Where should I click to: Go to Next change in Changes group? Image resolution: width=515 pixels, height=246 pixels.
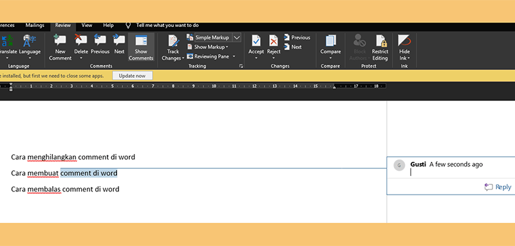tap(293, 47)
